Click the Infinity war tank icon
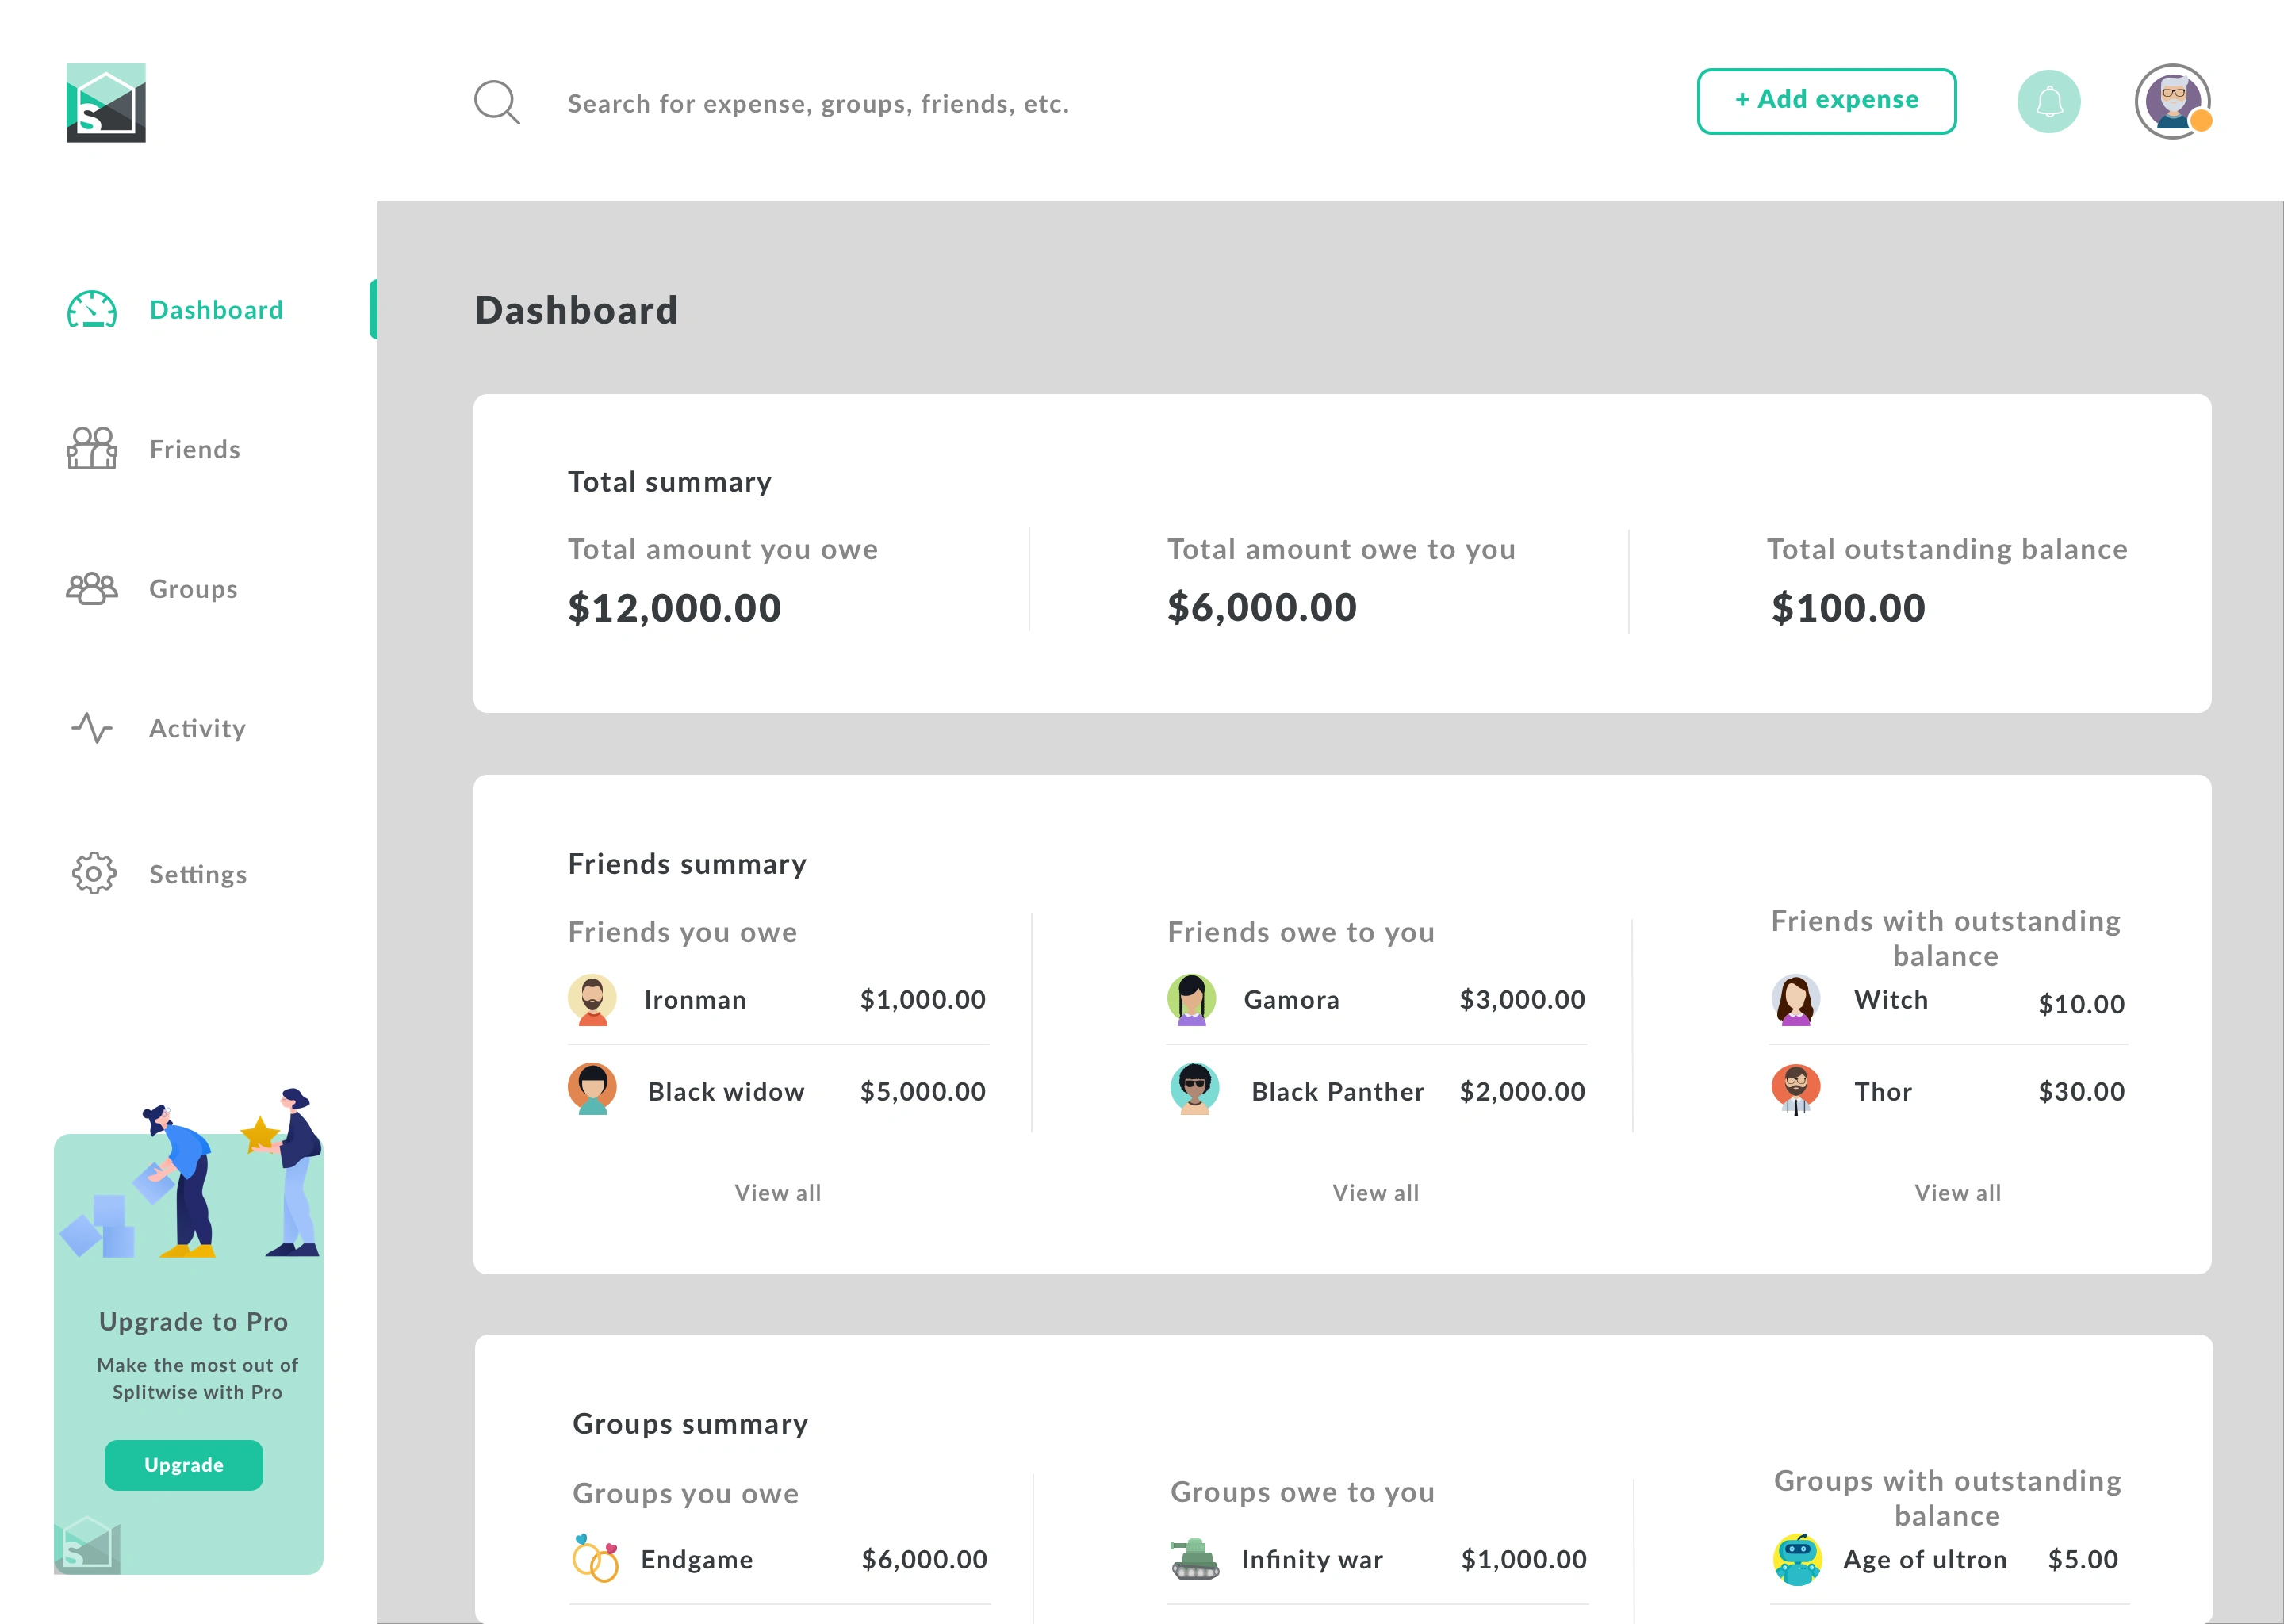The height and width of the screenshot is (1624, 2284). 1194,1559
